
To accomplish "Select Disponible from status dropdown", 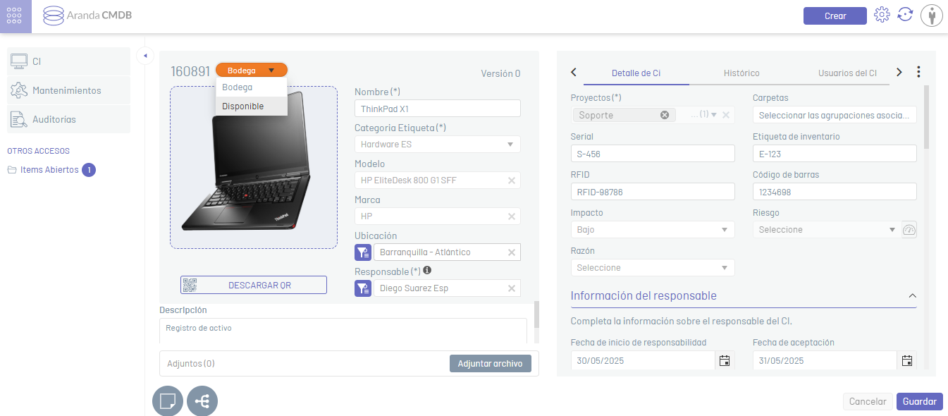I will [243, 106].
